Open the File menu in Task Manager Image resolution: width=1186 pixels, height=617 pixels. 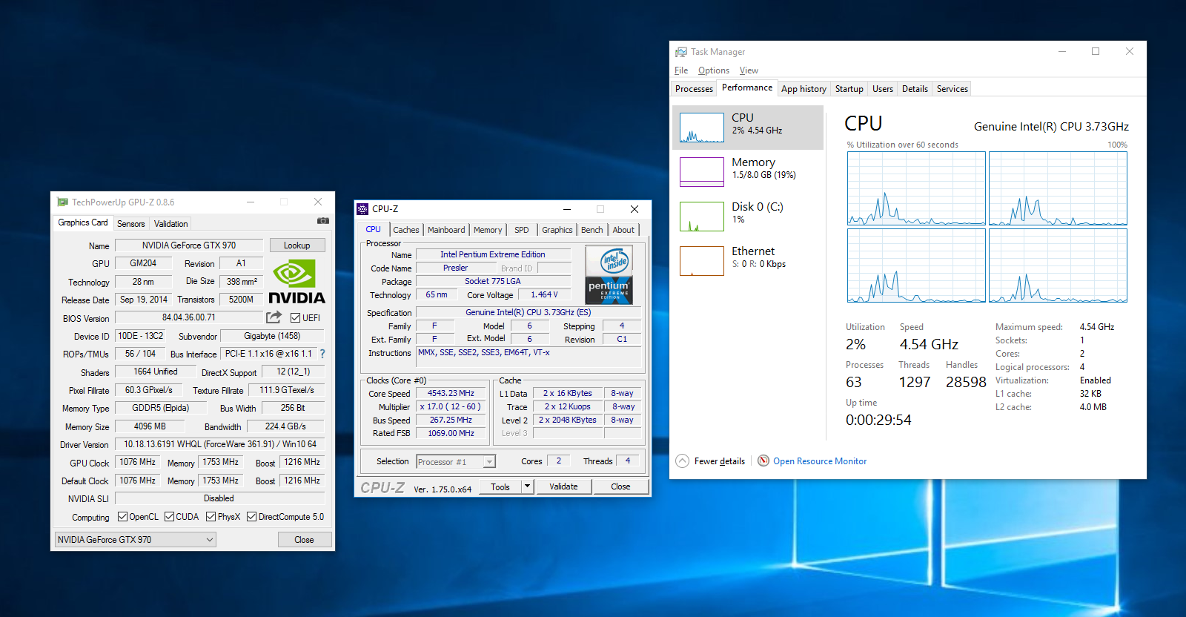coord(681,70)
